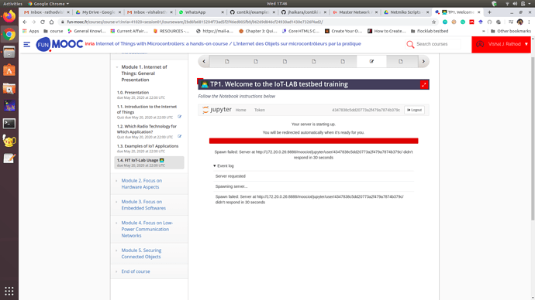Click the Jupyter Home menu item
The width and height of the screenshot is (535, 300).
point(240,110)
